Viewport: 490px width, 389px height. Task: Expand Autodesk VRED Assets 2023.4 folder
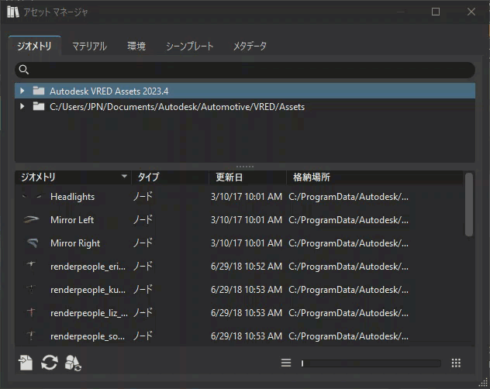coord(22,91)
